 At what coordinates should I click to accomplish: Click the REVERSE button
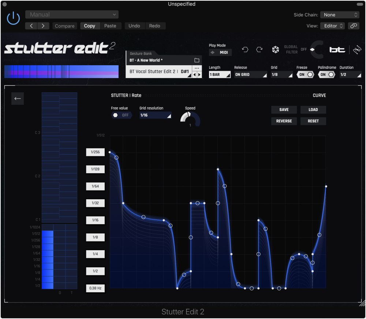coord(284,121)
